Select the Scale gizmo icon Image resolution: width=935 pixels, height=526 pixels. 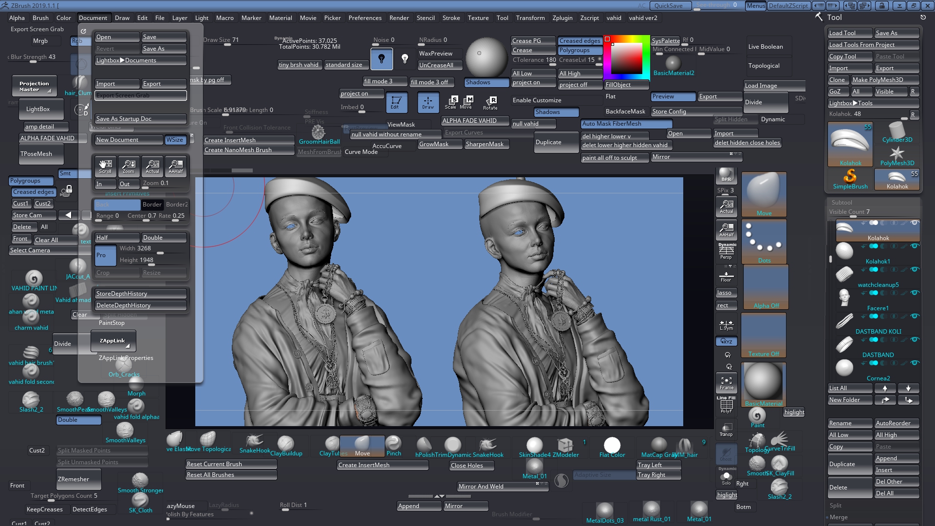[x=451, y=102]
